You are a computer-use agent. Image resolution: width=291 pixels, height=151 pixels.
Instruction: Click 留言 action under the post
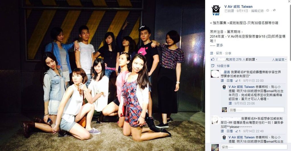[219, 53]
